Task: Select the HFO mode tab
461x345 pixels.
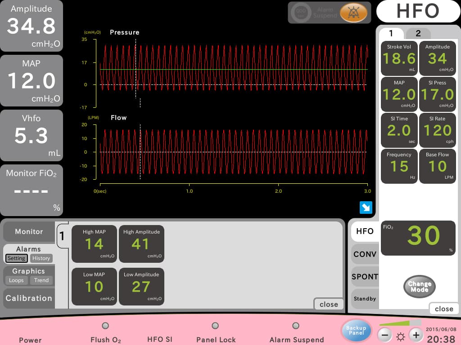Action: click(x=365, y=231)
